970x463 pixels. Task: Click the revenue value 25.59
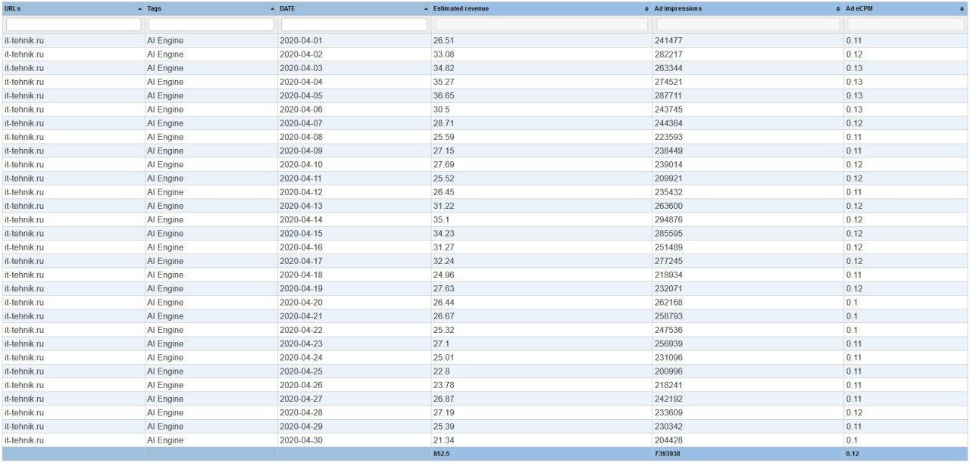tap(443, 137)
